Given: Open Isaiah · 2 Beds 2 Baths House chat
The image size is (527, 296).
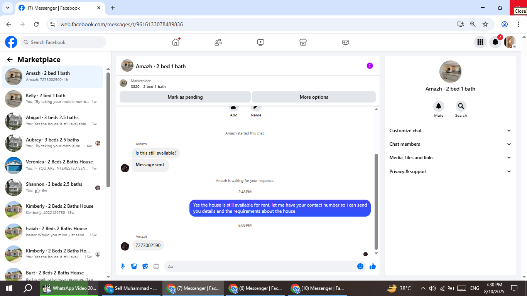Looking at the screenshot, I should point(53,232).
